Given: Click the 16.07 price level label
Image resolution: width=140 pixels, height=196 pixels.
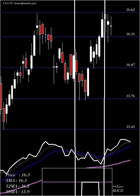Looking at the screenshot, I should coord(130,65).
